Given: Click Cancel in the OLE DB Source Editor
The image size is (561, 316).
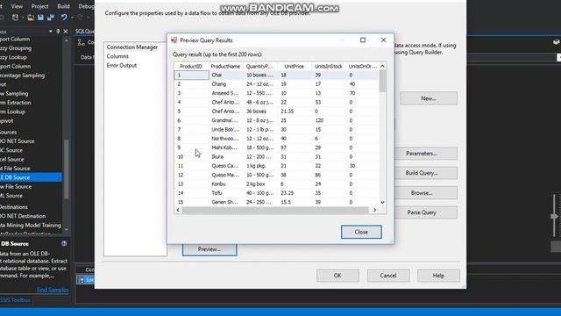Looking at the screenshot, I should coord(388,275).
